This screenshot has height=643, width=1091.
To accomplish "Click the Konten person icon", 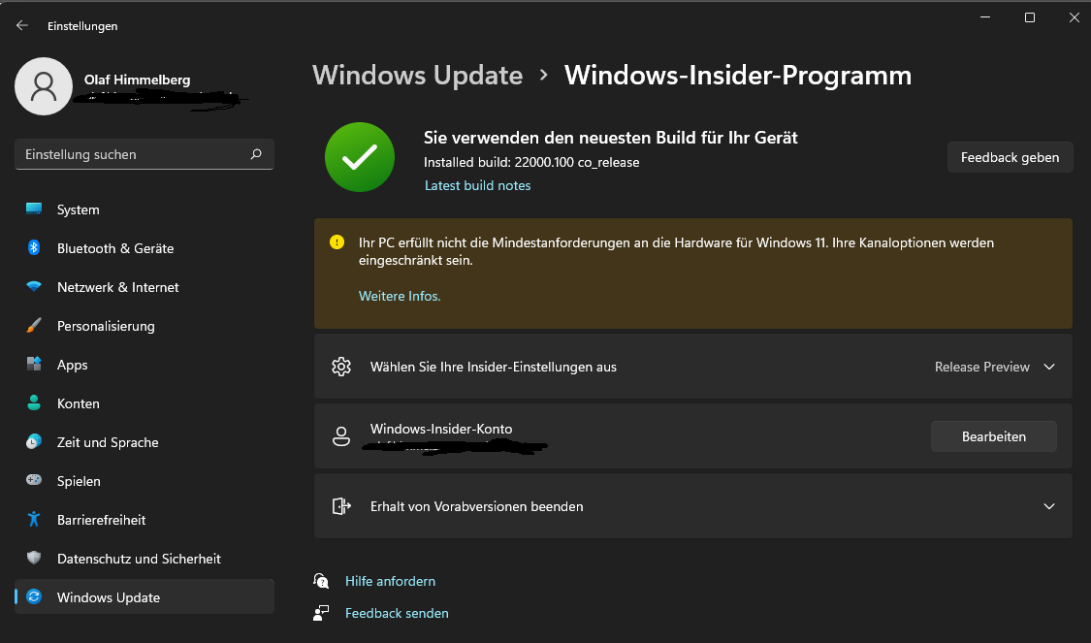I will tap(33, 402).
